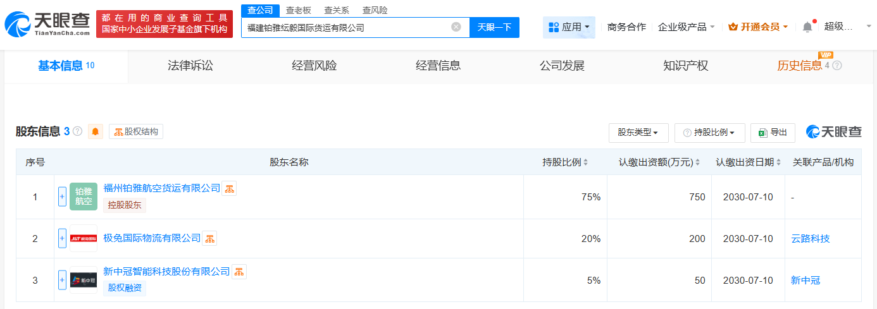
Task: Switch to the 法律诉讼 tab
Action: [x=190, y=66]
